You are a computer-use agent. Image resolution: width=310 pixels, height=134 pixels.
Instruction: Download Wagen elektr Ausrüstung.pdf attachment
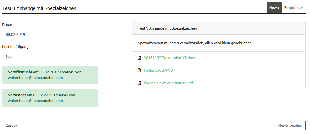click(168, 83)
